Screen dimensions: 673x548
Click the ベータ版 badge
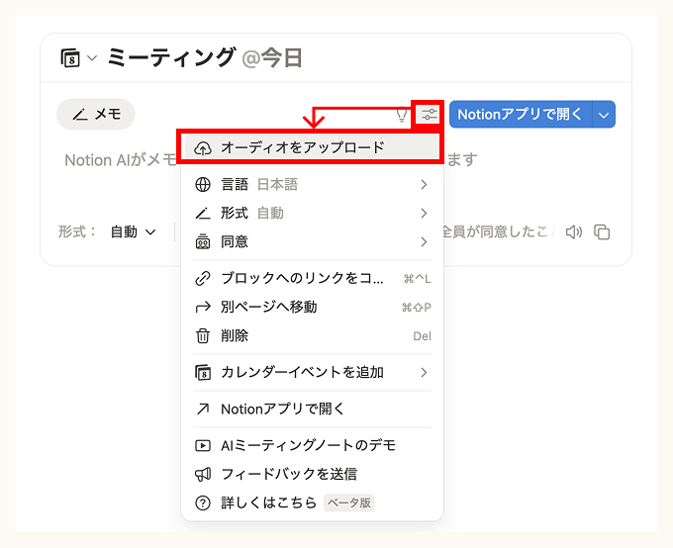point(349,502)
